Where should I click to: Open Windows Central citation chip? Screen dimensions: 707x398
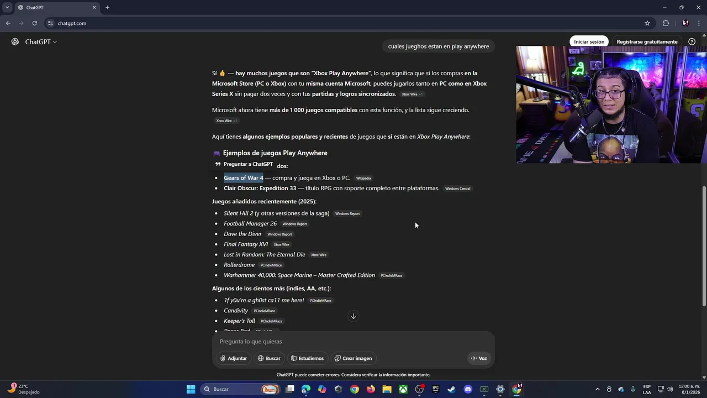[x=458, y=188]
